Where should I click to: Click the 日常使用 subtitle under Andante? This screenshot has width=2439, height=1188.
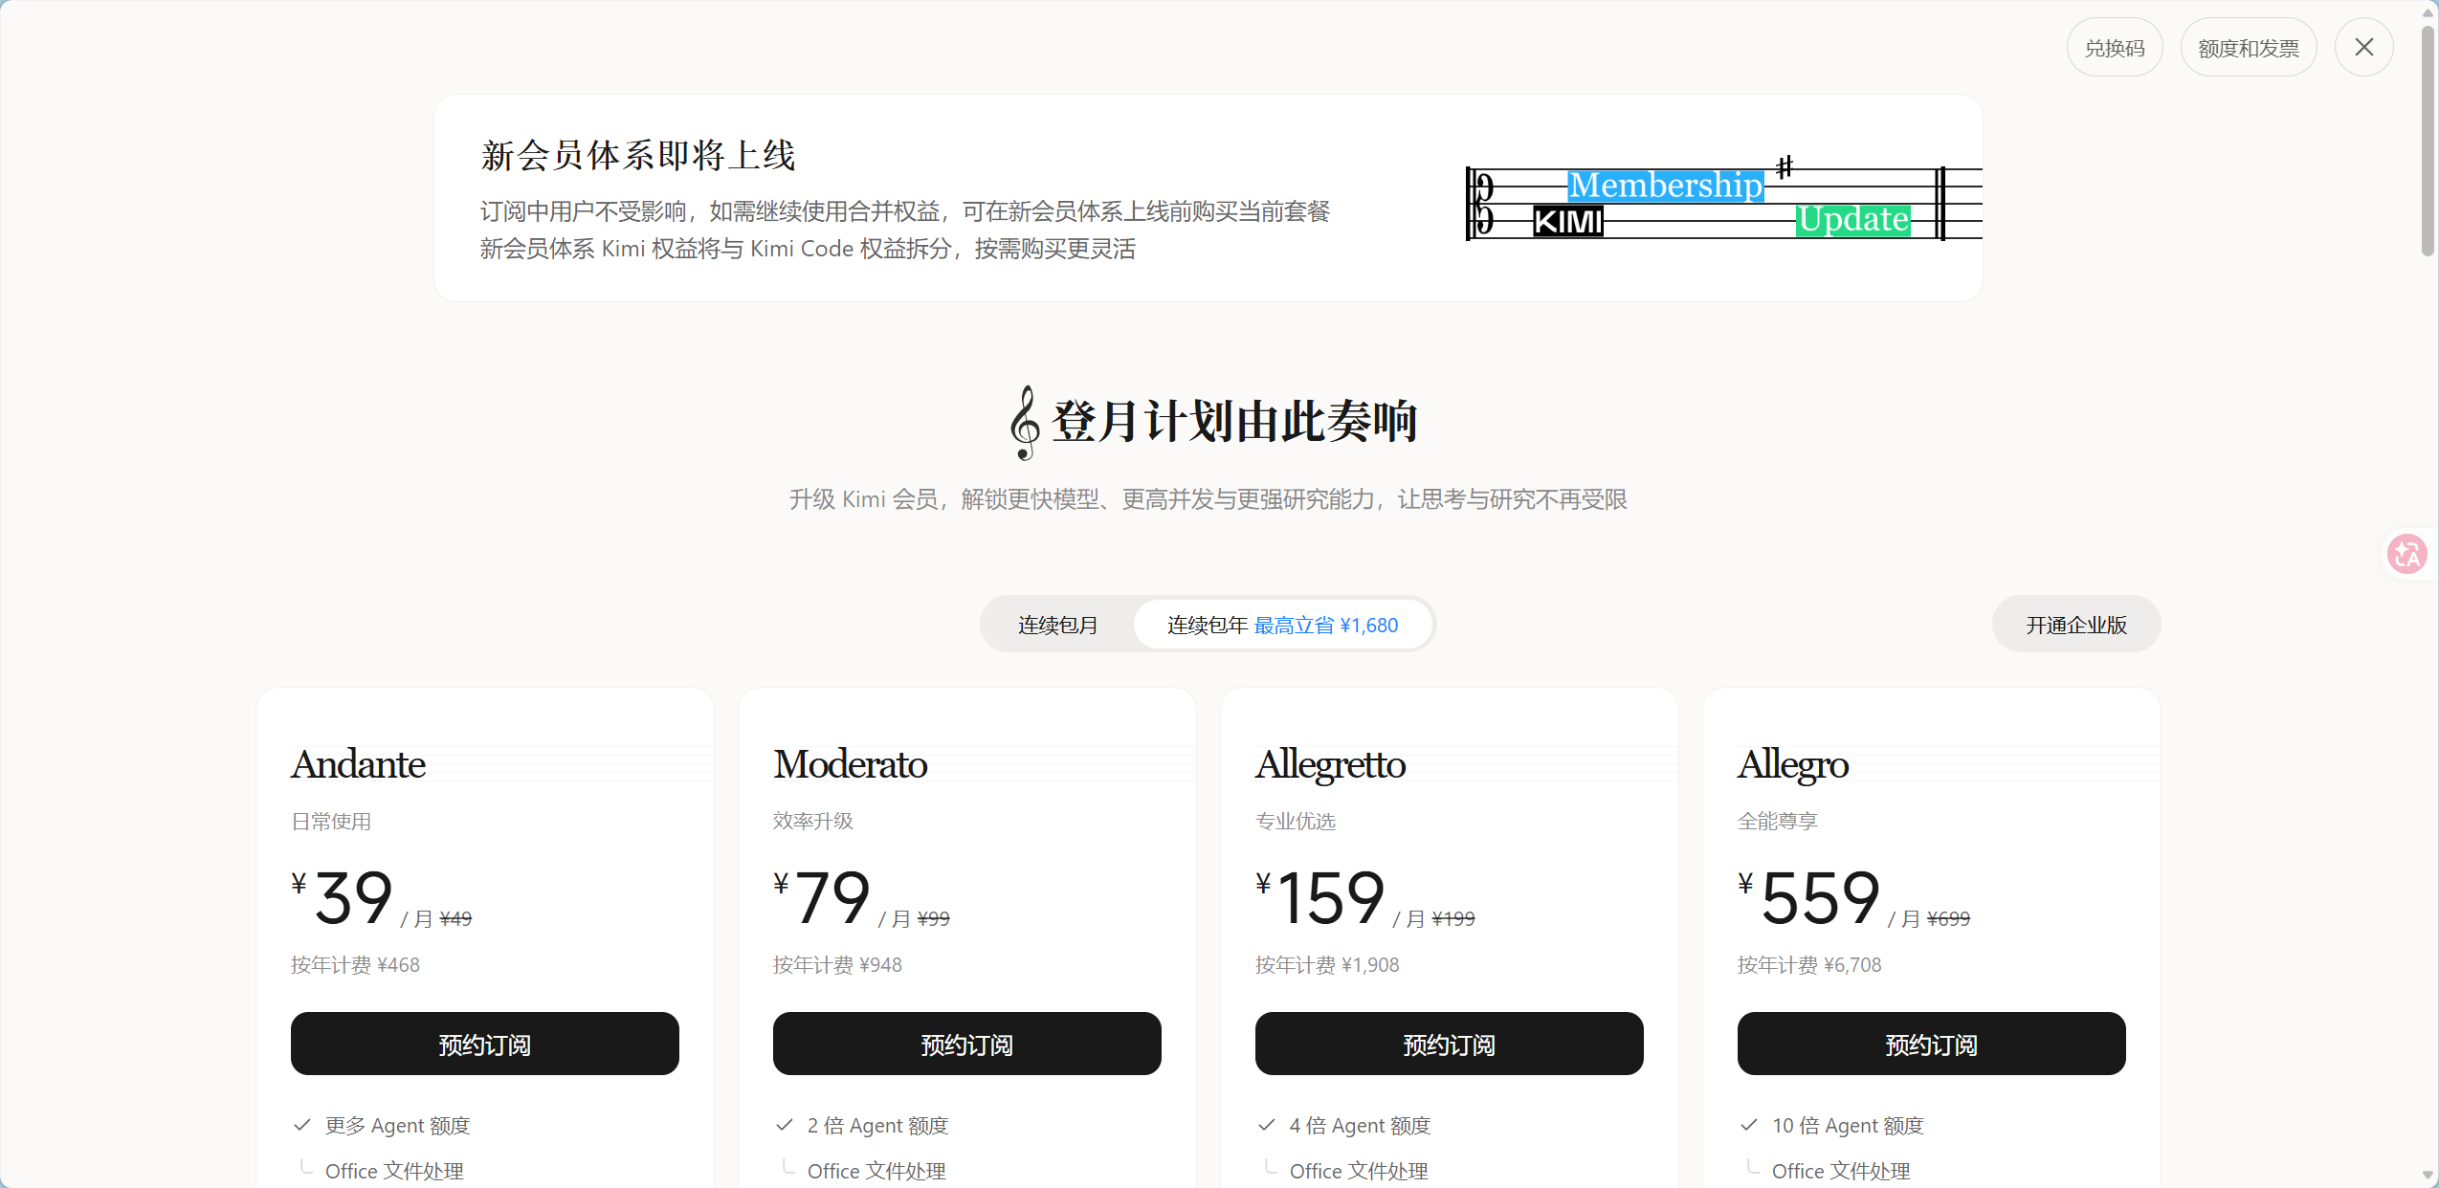pyautogui.click(x=331, y=821)
